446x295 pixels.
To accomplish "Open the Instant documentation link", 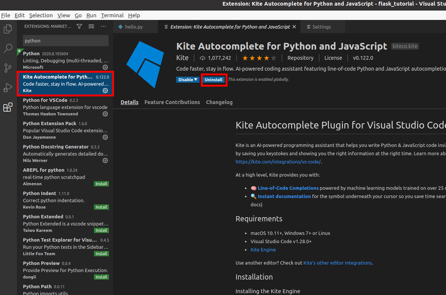I will click(x=284, y=196).
